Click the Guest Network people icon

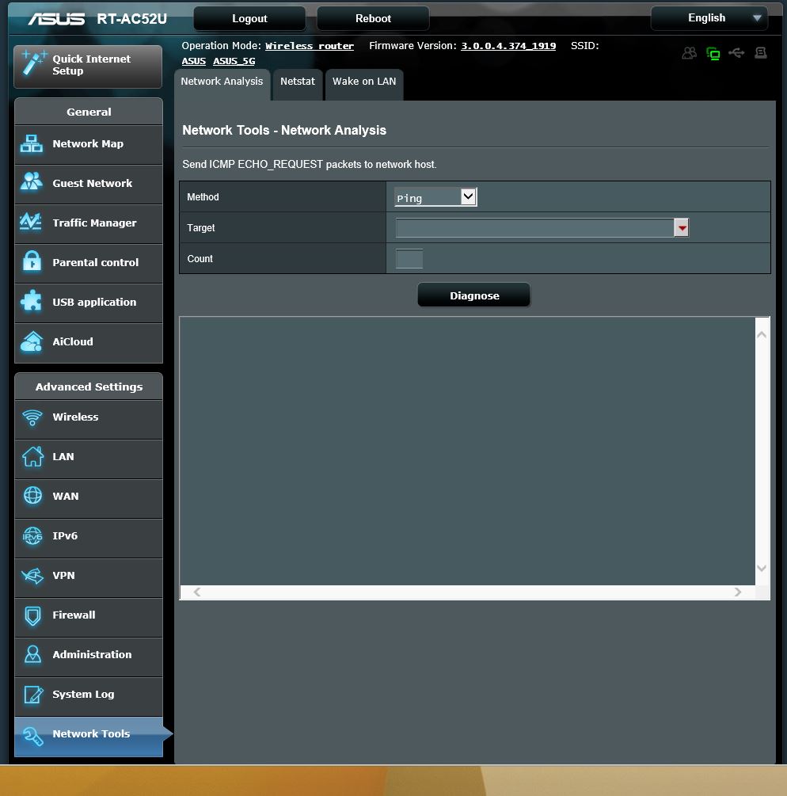[32, 181]
